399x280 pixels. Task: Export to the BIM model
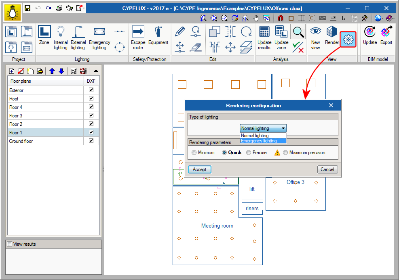(x=386, y=37)
